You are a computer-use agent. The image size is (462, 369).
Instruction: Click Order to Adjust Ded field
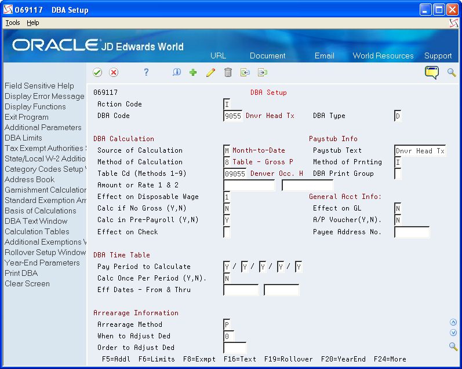235,348
